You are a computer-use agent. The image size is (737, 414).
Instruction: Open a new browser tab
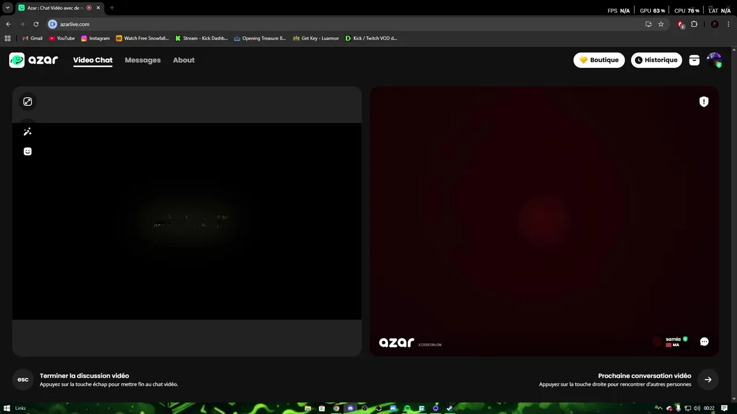click(112, 7)
